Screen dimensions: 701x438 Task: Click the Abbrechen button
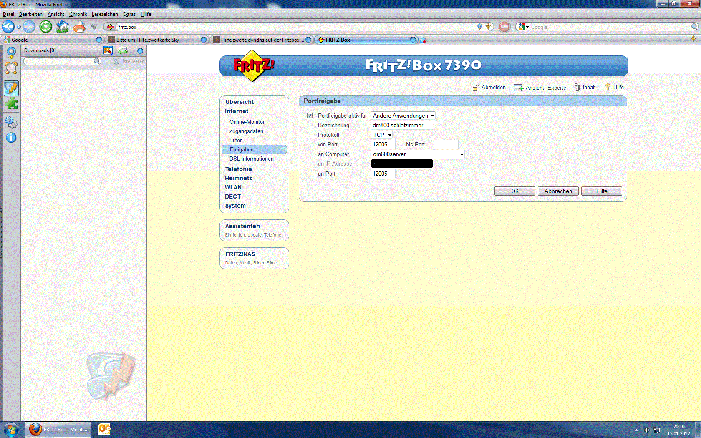558,191
